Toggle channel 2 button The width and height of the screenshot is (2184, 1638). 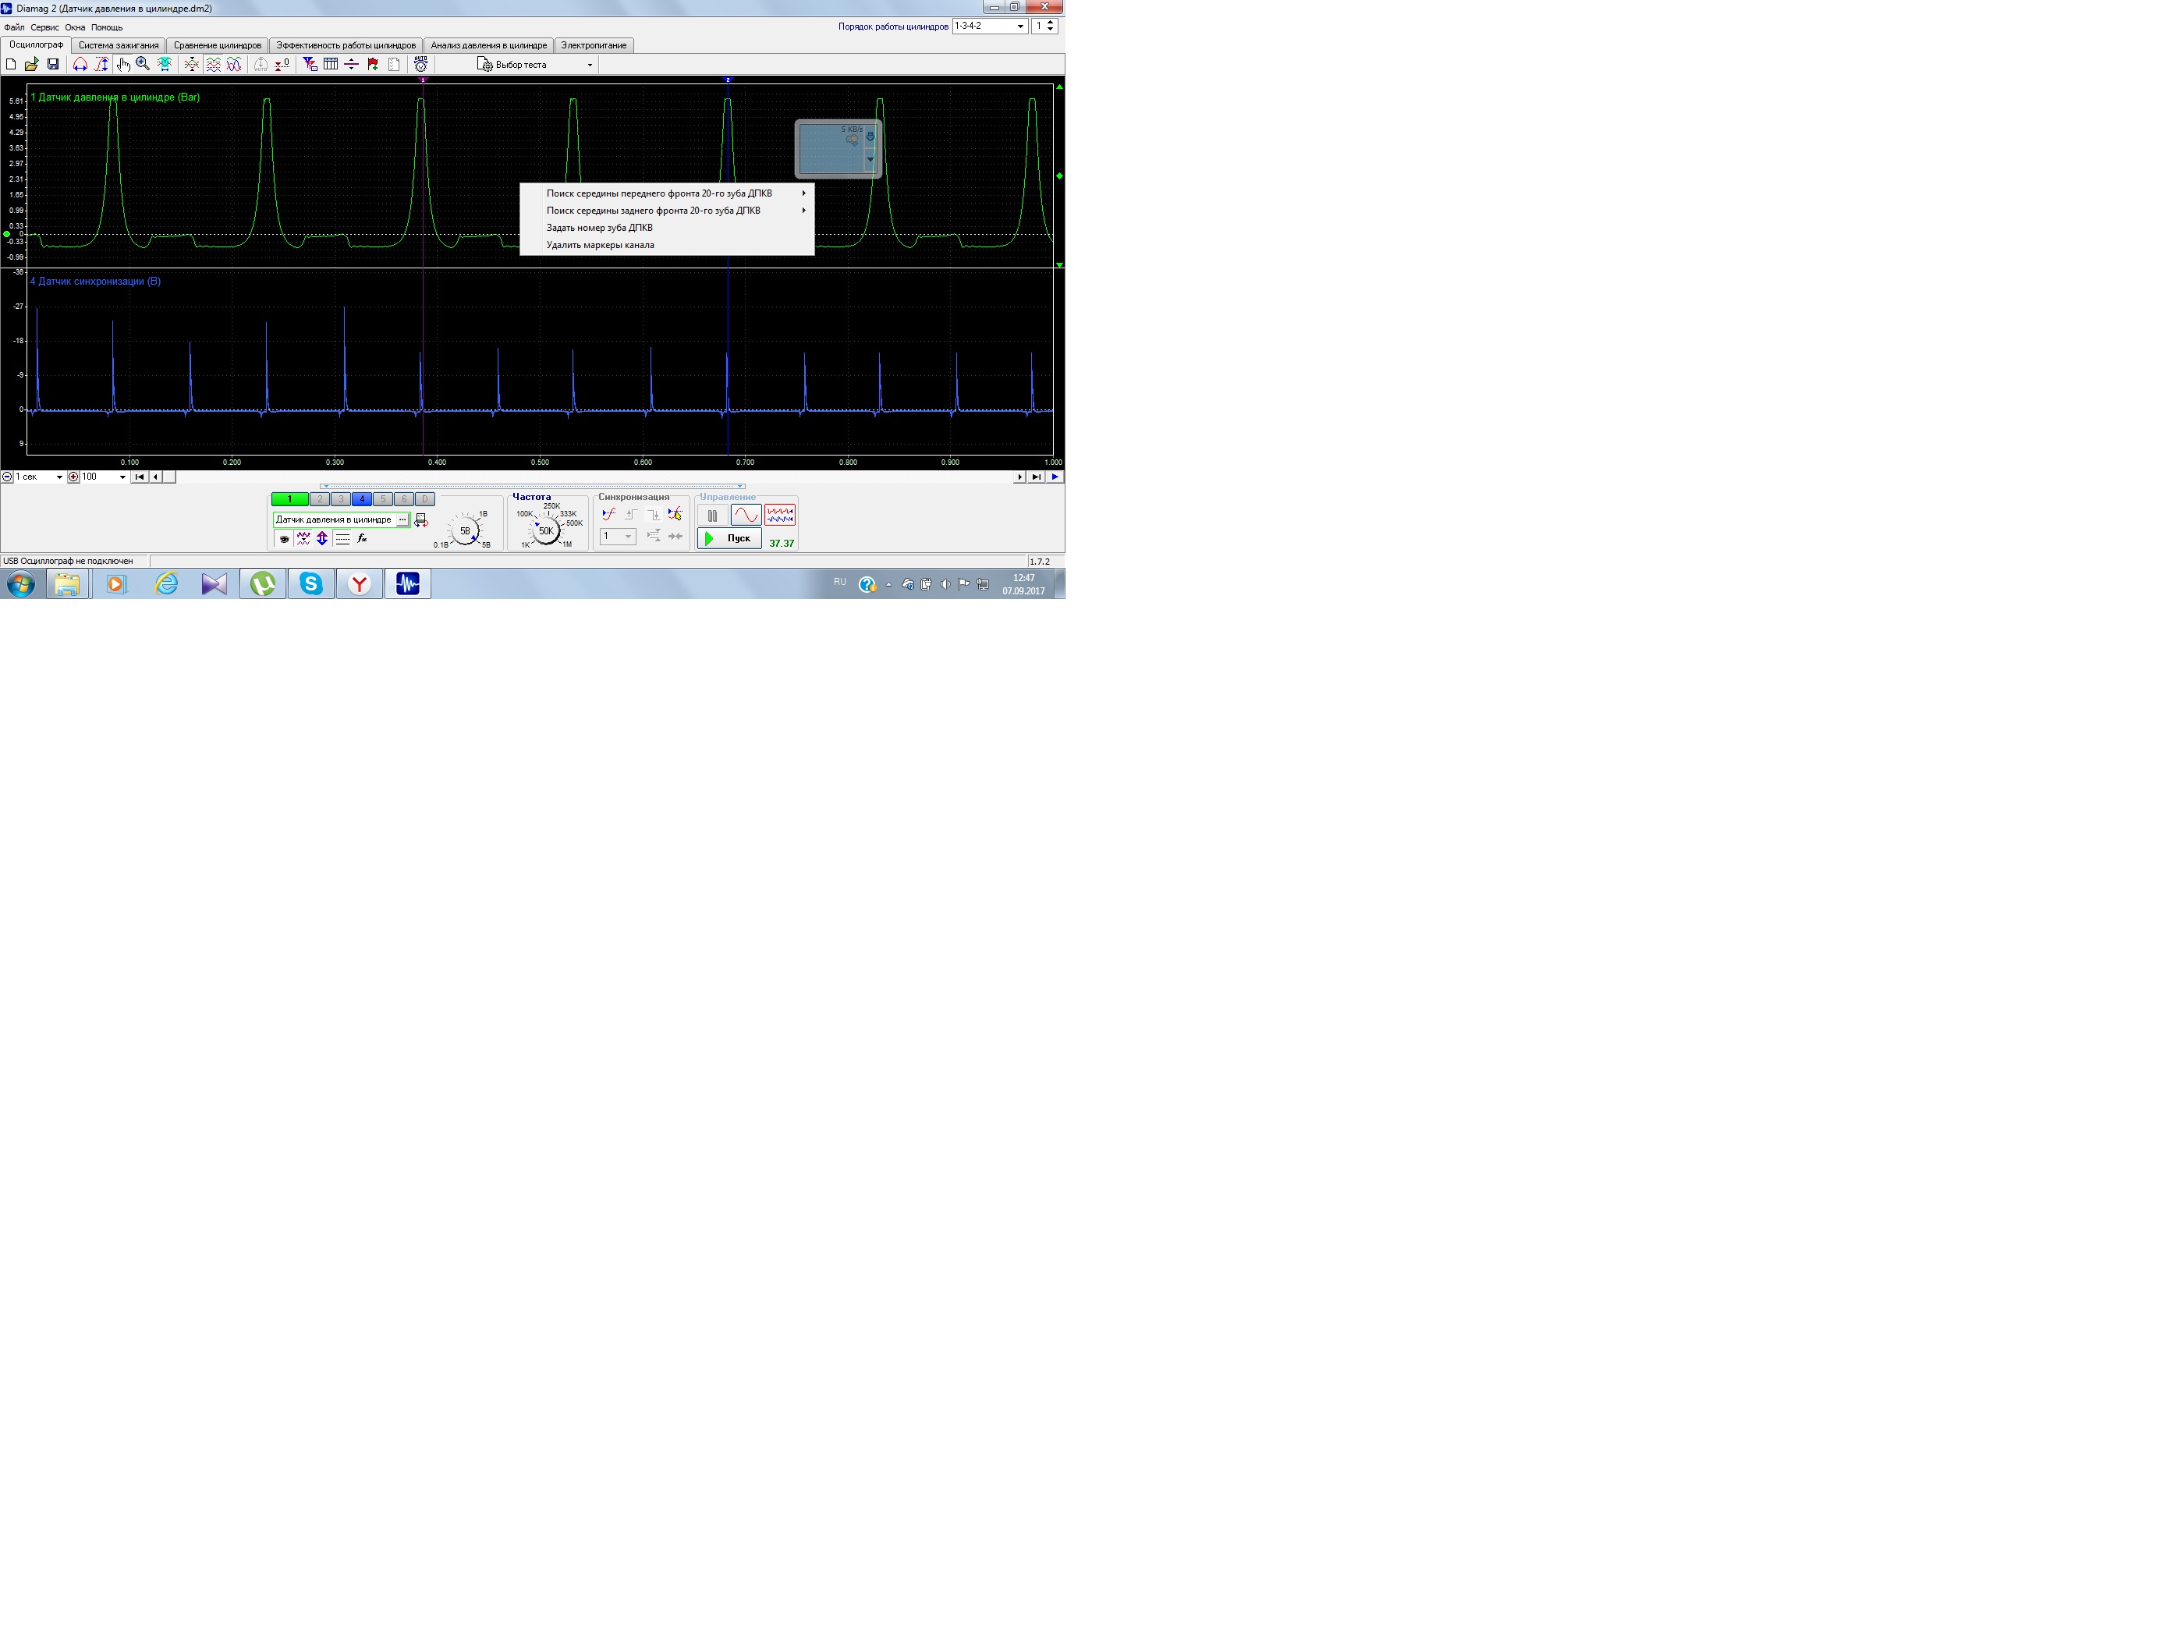pos(319,500)
